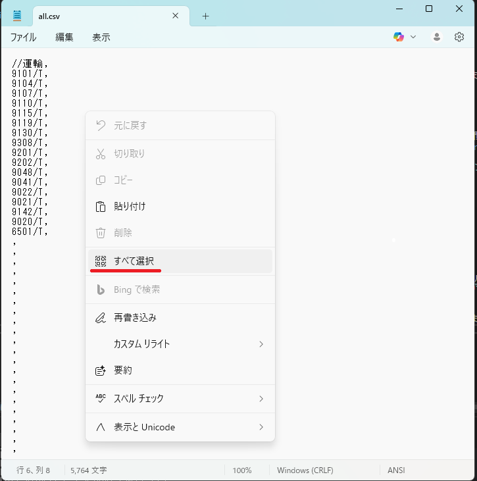This screenshot has width=477, height=481.
Task: Click the 100% zoom level indicator
Action: coord(242,470)
